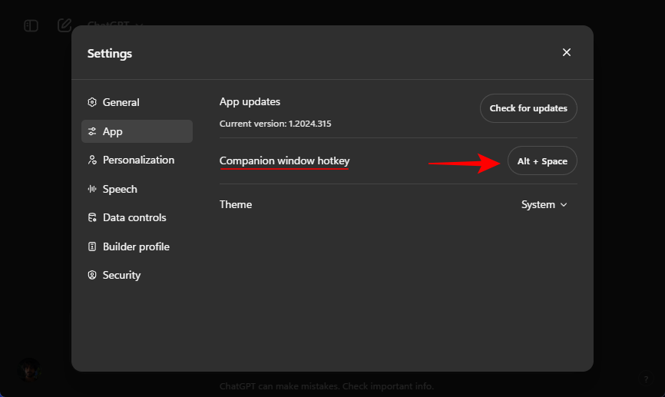This screenshot has width=665, height=397.
Task: Toggle the sidebar panel icon
Action: (31, 25)
